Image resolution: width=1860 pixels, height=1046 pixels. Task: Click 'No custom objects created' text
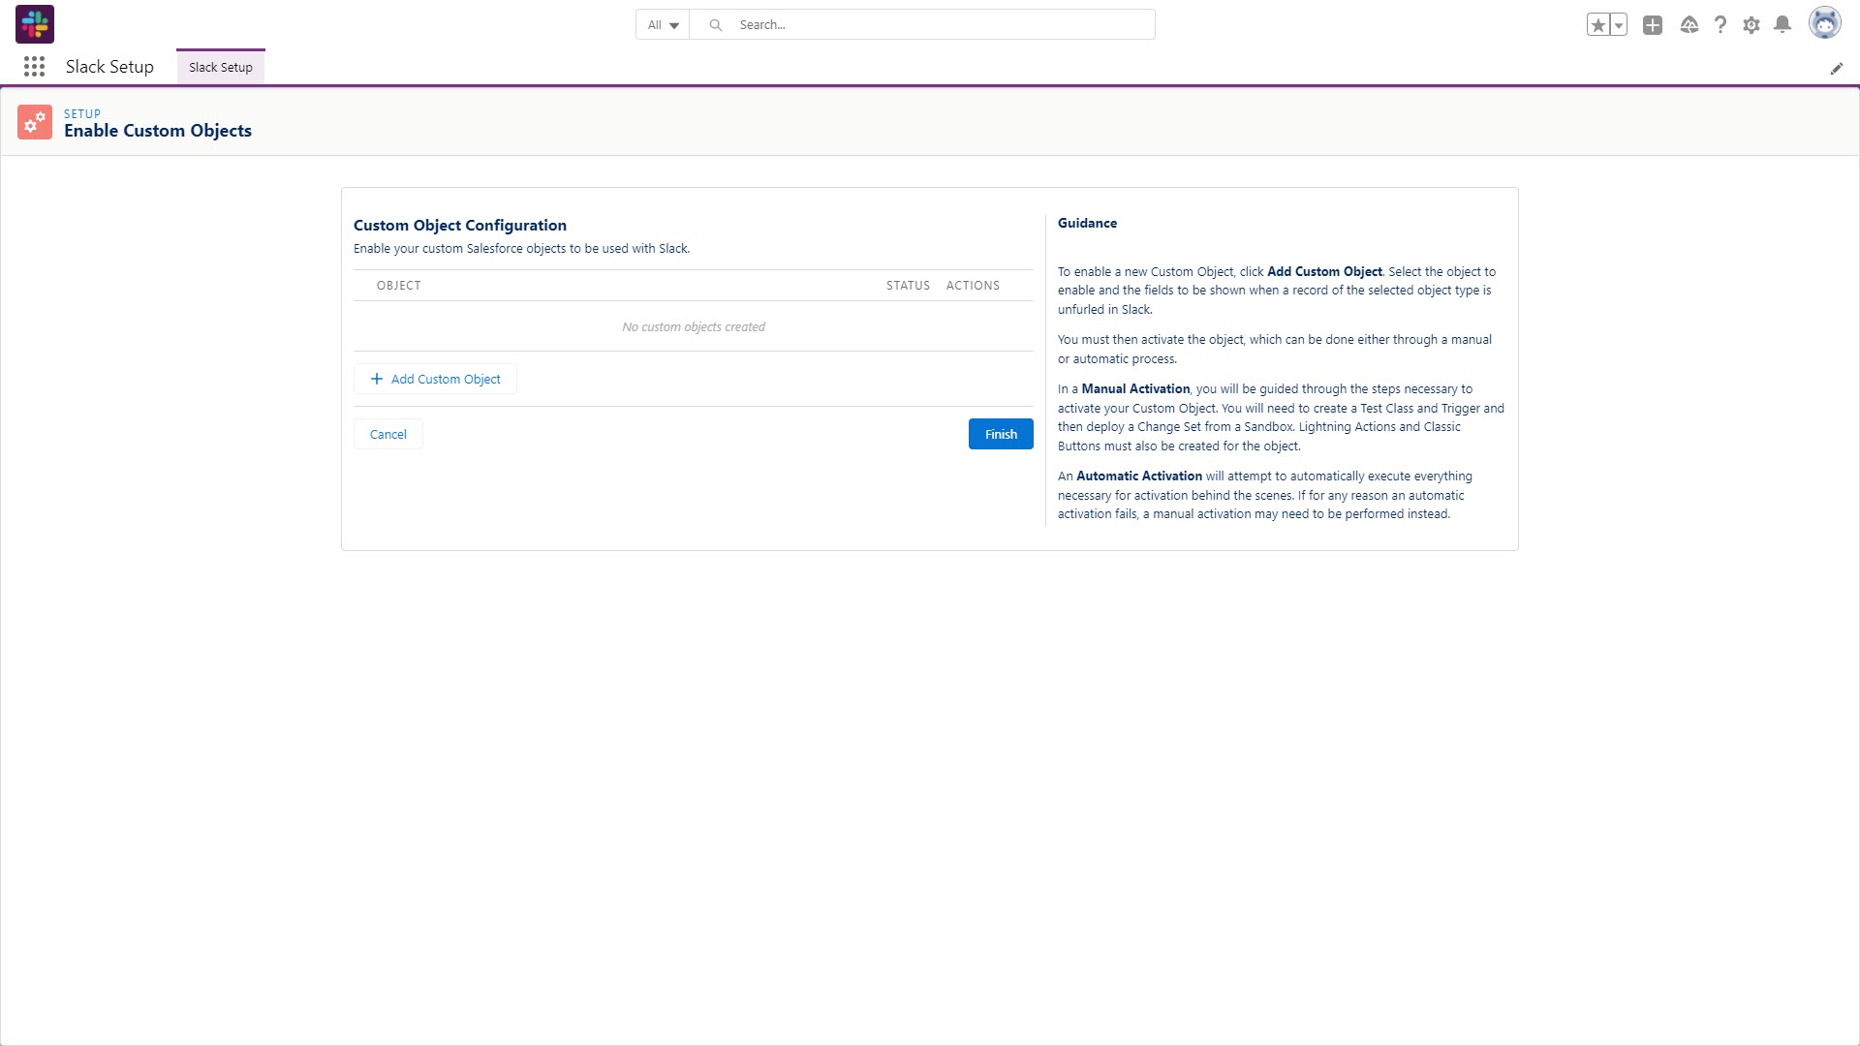(x=694, y=327)
